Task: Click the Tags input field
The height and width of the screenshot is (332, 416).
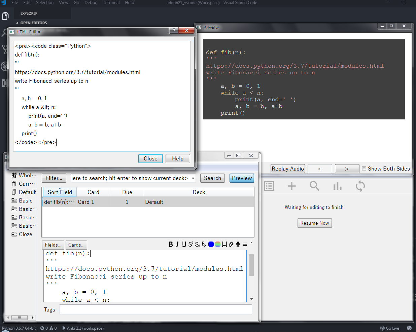Action: [155, 309]
